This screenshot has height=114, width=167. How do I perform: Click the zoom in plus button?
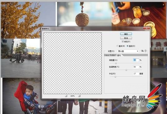click(79, 96)
